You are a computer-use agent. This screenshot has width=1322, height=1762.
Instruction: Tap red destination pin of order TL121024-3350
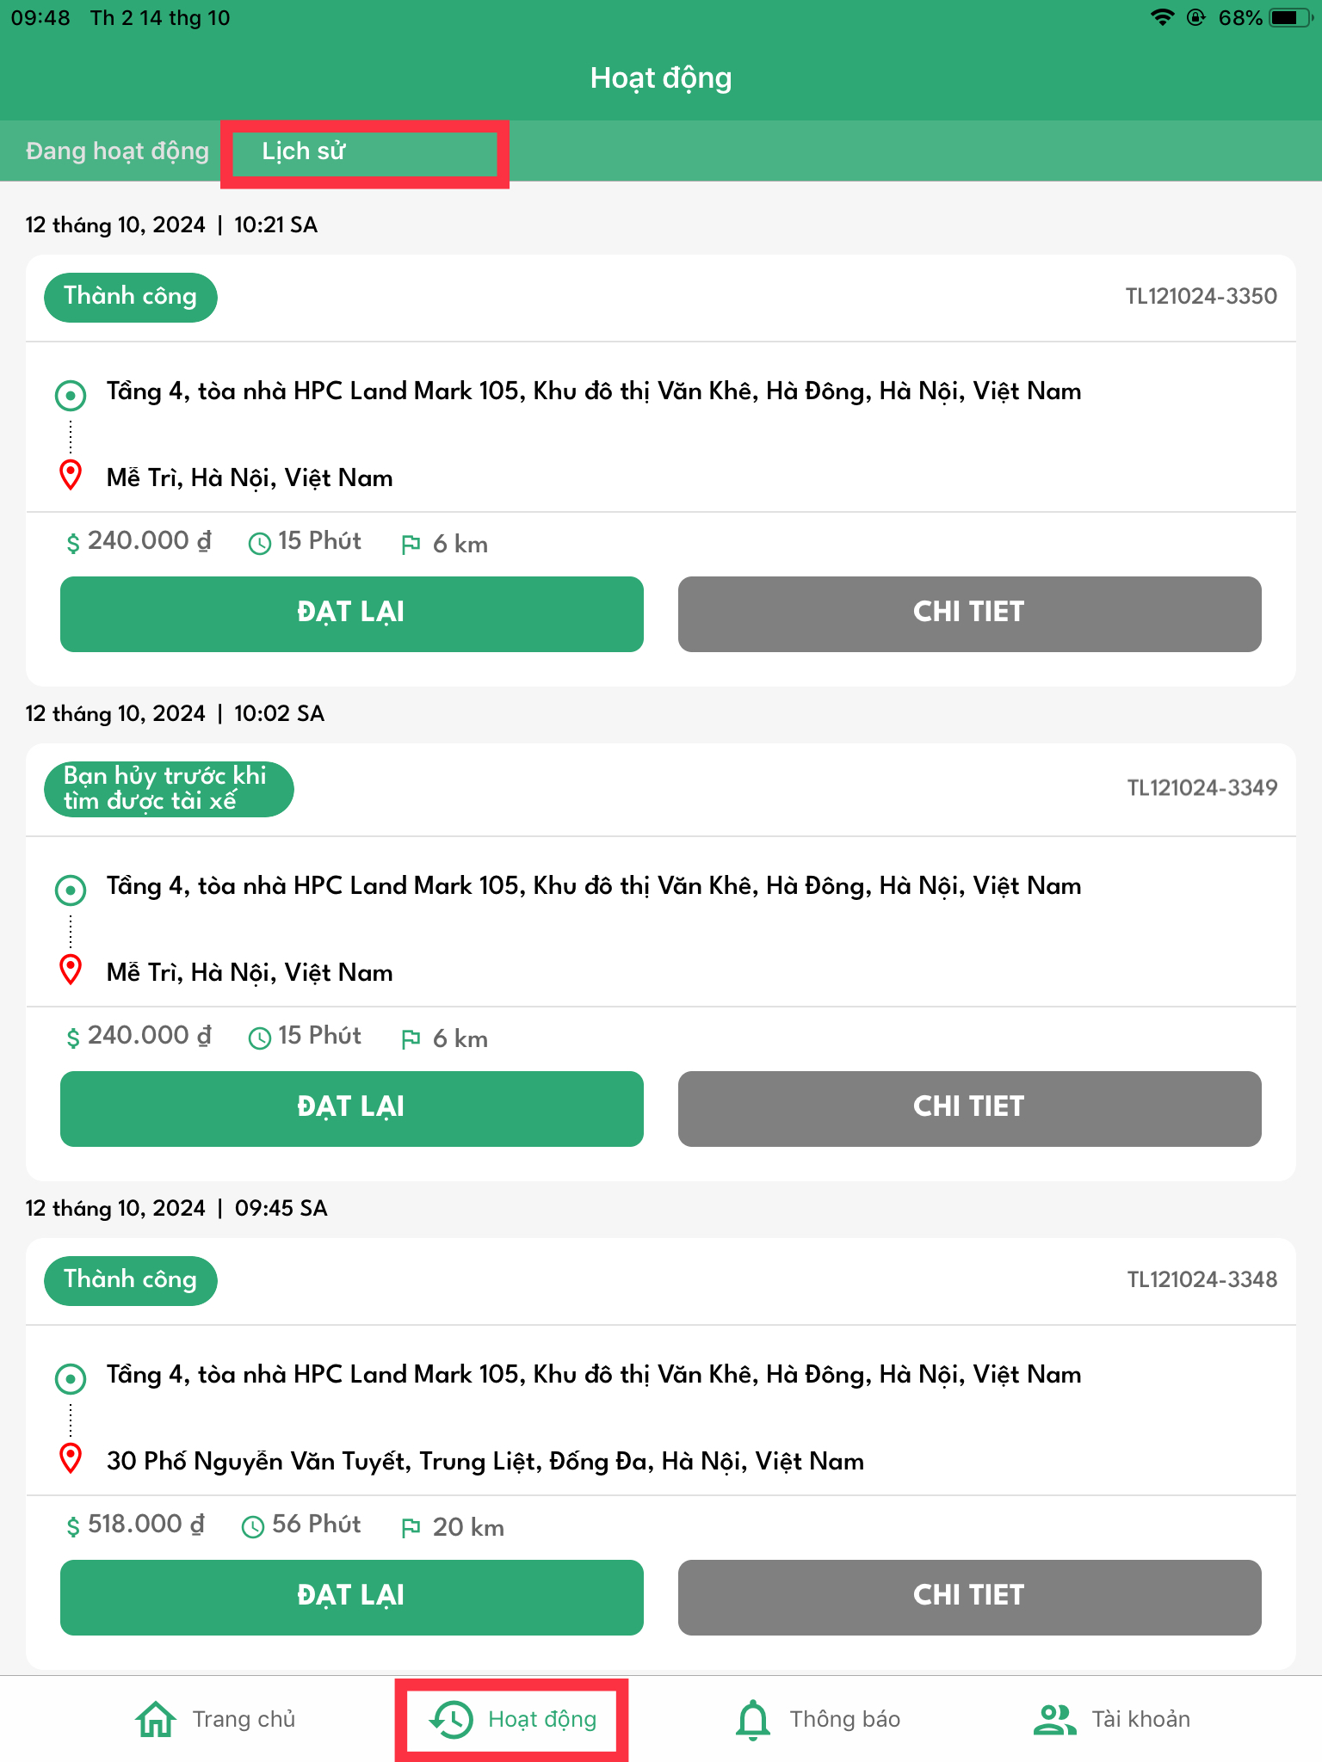click(71, 475)
